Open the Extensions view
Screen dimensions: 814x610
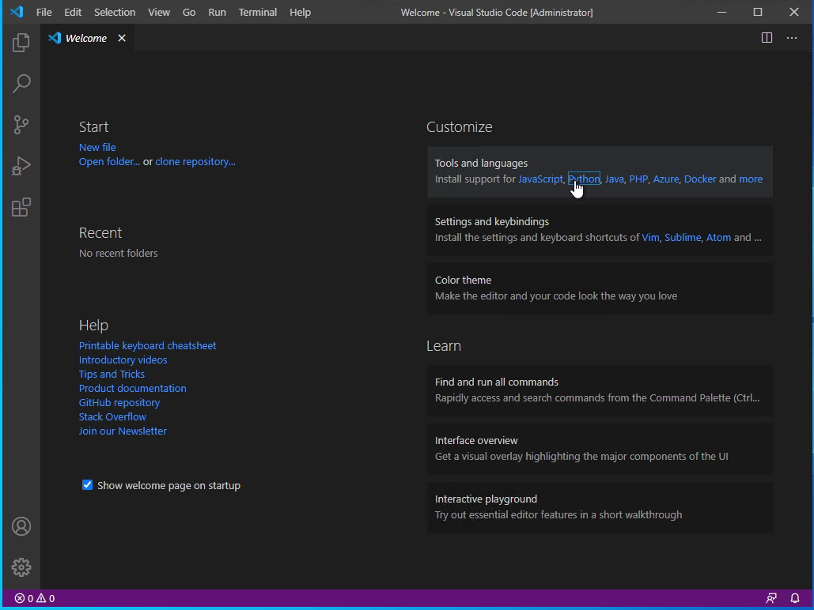click(x=21, y=208)
